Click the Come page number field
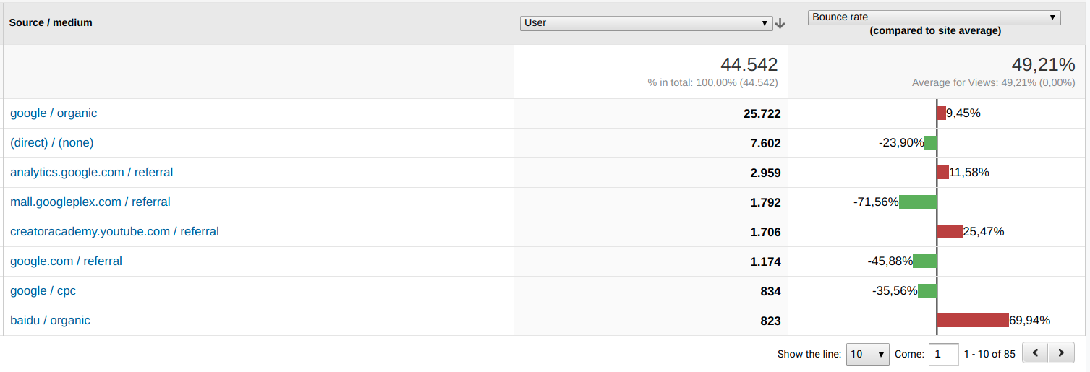The height and width of the screenshot is (372, 1090). [x=943, y=354]
